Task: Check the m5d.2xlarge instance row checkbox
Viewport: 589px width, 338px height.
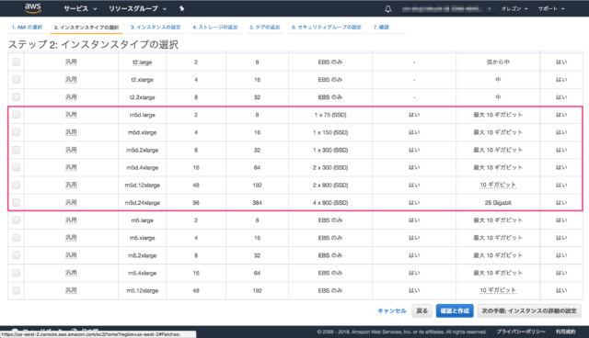Action: coord(17,150)
